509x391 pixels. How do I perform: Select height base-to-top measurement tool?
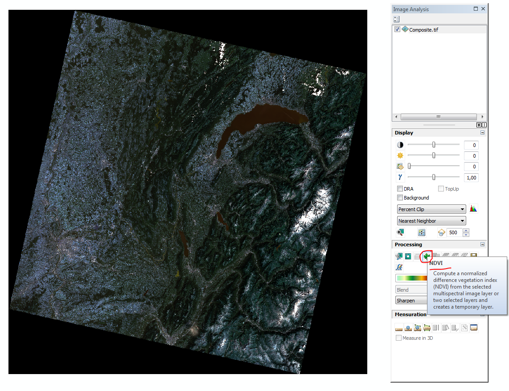436,328
